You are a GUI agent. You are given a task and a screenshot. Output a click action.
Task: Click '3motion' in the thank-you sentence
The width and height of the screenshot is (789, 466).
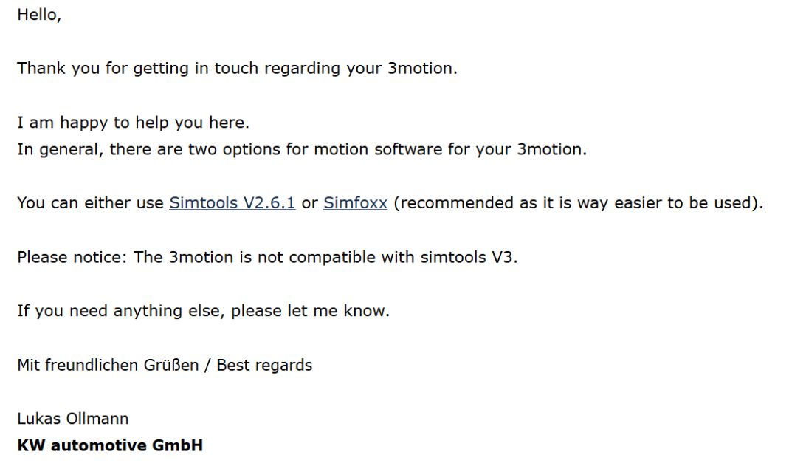click(x=420, y=69)
